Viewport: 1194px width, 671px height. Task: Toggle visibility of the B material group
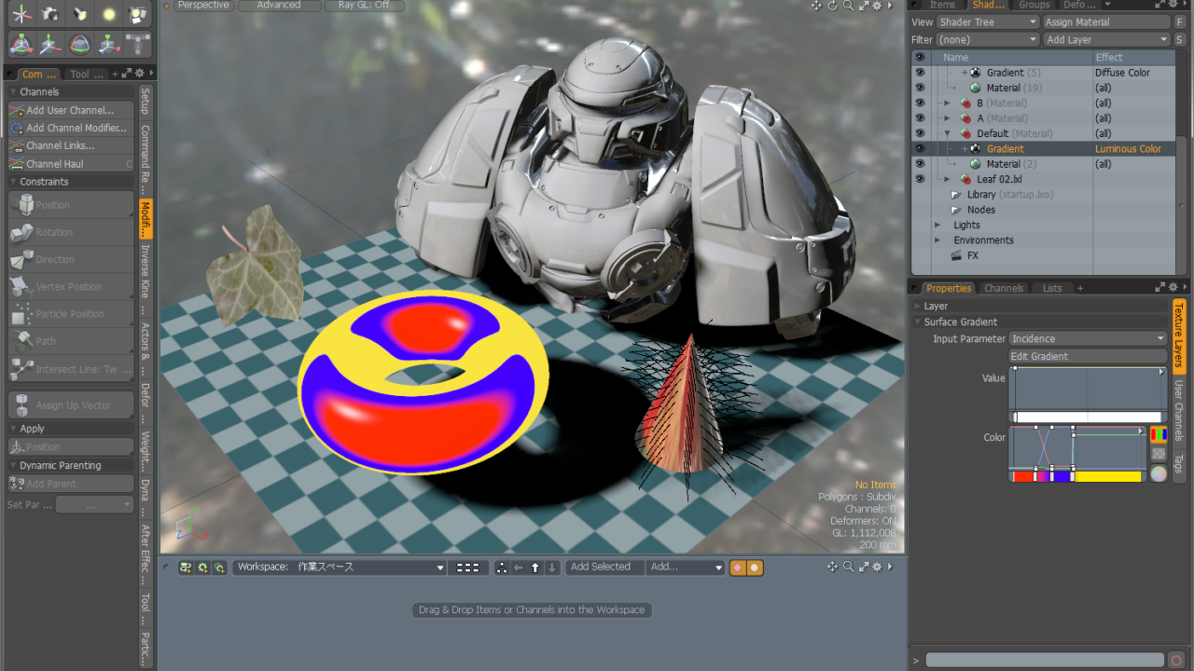[x=920, y=103]
